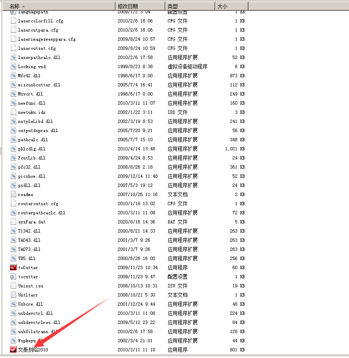Screen dimensions: 349x358
Task: Click the newtuku.idx file icon
Action: pyautogui.click(x=13, y=112)
